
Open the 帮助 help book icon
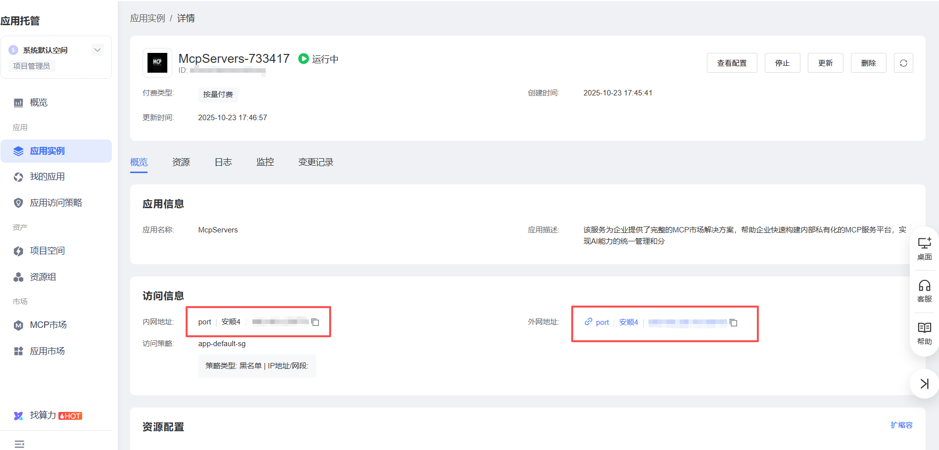pos(924,333)
